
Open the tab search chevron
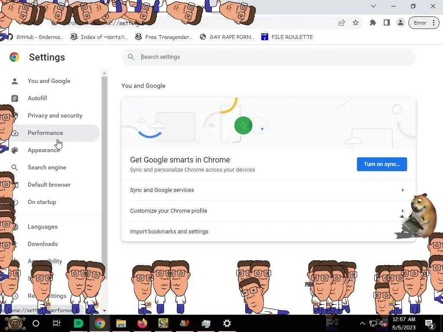coord(373,6)
